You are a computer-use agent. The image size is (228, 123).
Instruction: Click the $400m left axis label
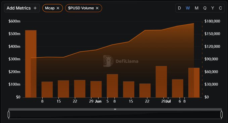coord(14,47)
